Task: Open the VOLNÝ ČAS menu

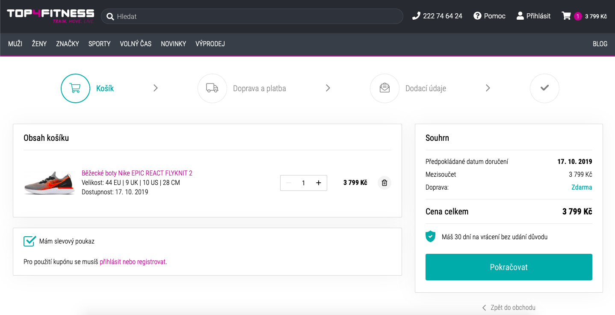Action: tap(136, 44)
